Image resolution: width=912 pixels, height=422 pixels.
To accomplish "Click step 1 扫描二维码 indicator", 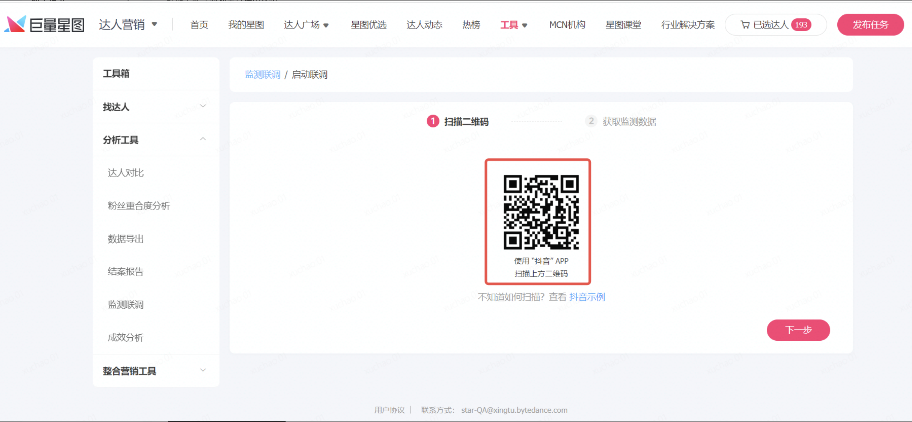I will pyautogui.click(x=458, y=122).
